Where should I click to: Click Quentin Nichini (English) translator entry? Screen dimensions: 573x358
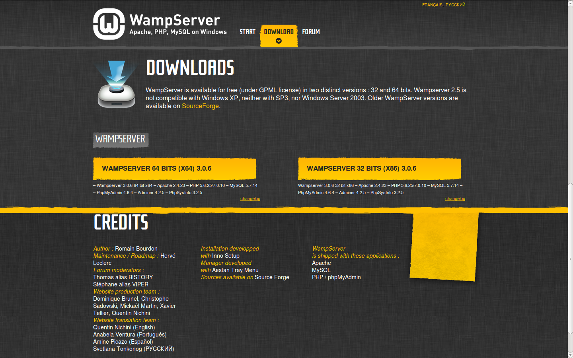pos(124,327)
